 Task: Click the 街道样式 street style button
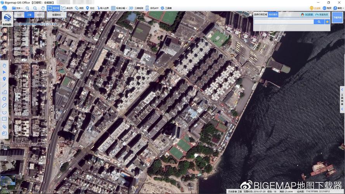[x=57, y=15]
